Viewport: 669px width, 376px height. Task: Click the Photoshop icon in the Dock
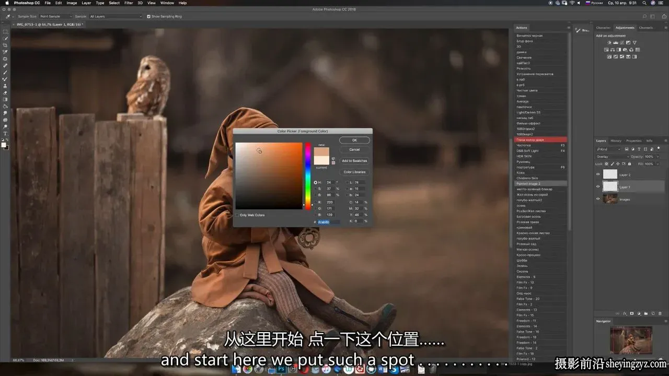point(281,370)
